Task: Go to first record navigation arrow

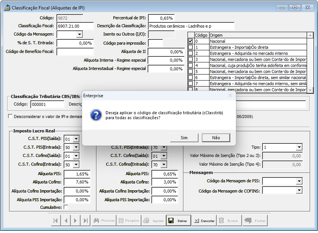Action: pos(56,221)
